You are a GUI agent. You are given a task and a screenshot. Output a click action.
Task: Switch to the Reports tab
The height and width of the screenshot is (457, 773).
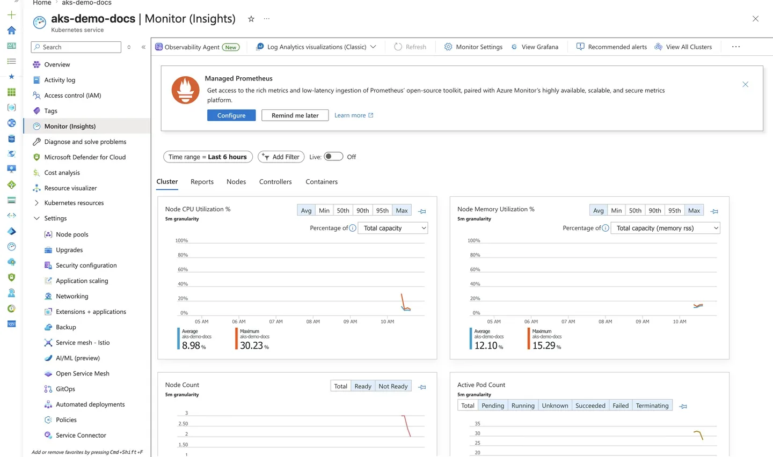tap(202, 182)
